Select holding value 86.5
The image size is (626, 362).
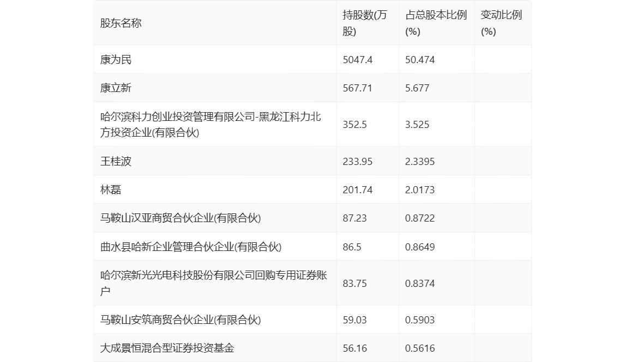(352, 247)
